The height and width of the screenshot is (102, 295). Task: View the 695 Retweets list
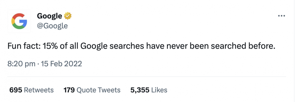(x=31, y=90)
